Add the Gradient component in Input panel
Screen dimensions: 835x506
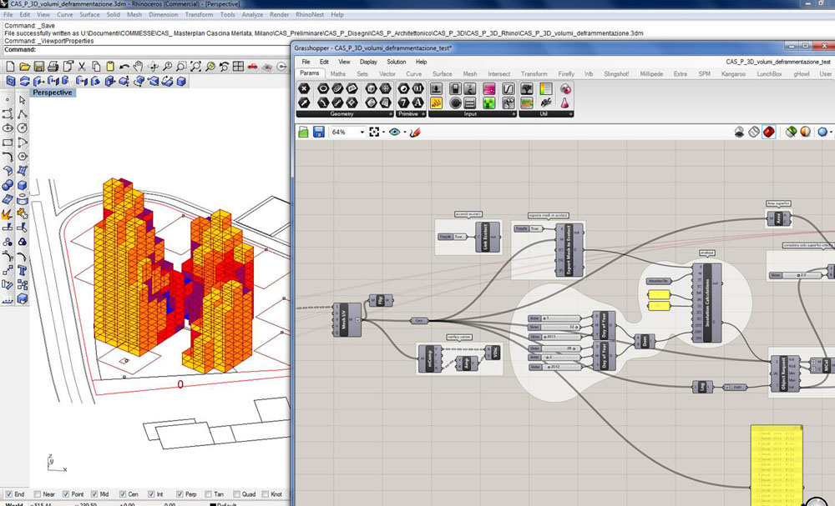pyautogui.click(x=488, y=88)
